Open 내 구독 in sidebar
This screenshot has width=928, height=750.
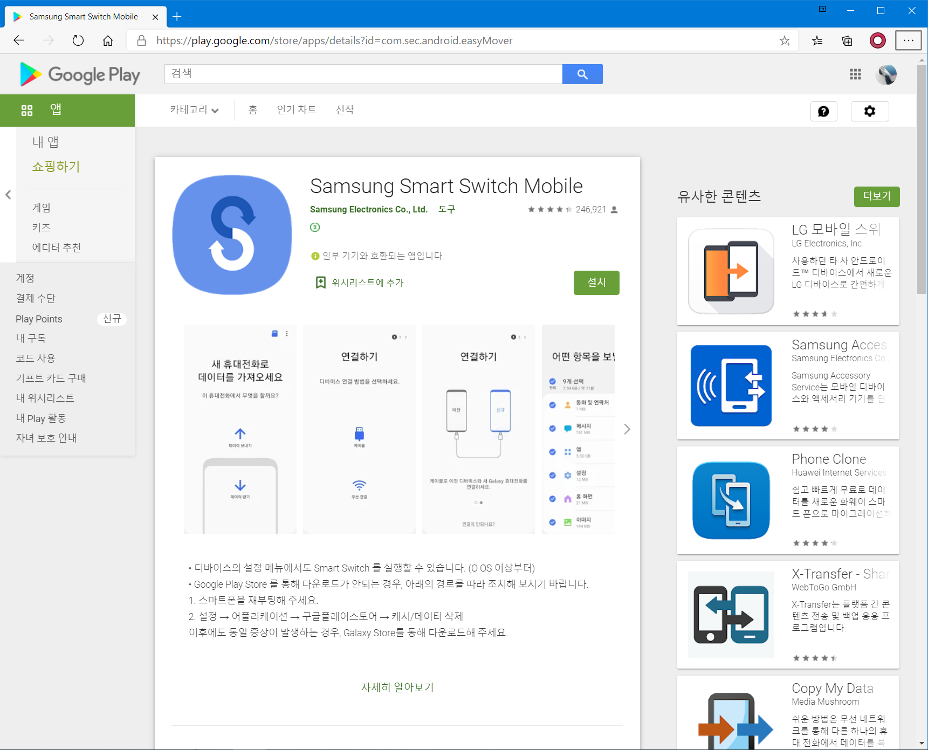(x=31, y=338)
